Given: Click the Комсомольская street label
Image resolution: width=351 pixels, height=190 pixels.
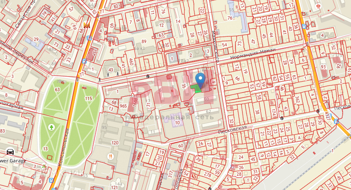Looking at the screenshot, I should pos(64,146).
